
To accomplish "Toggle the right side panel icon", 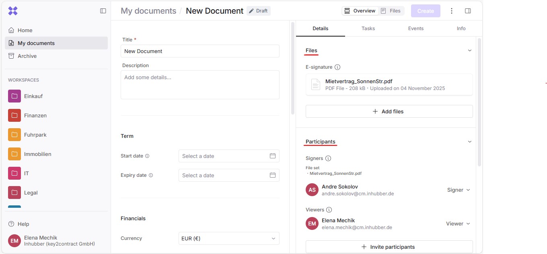I will click(x=468, y=11).
